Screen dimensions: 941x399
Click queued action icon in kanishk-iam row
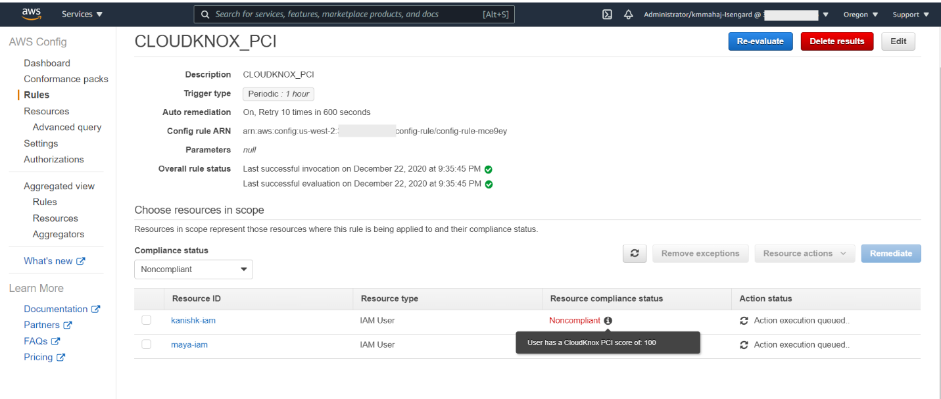tap(744, 321)
